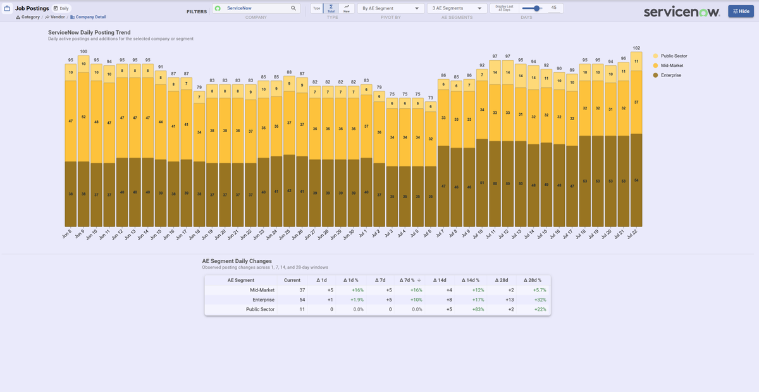Open the Daily frequency chip
Screen dimensions: 759x392
coord(61,8)
